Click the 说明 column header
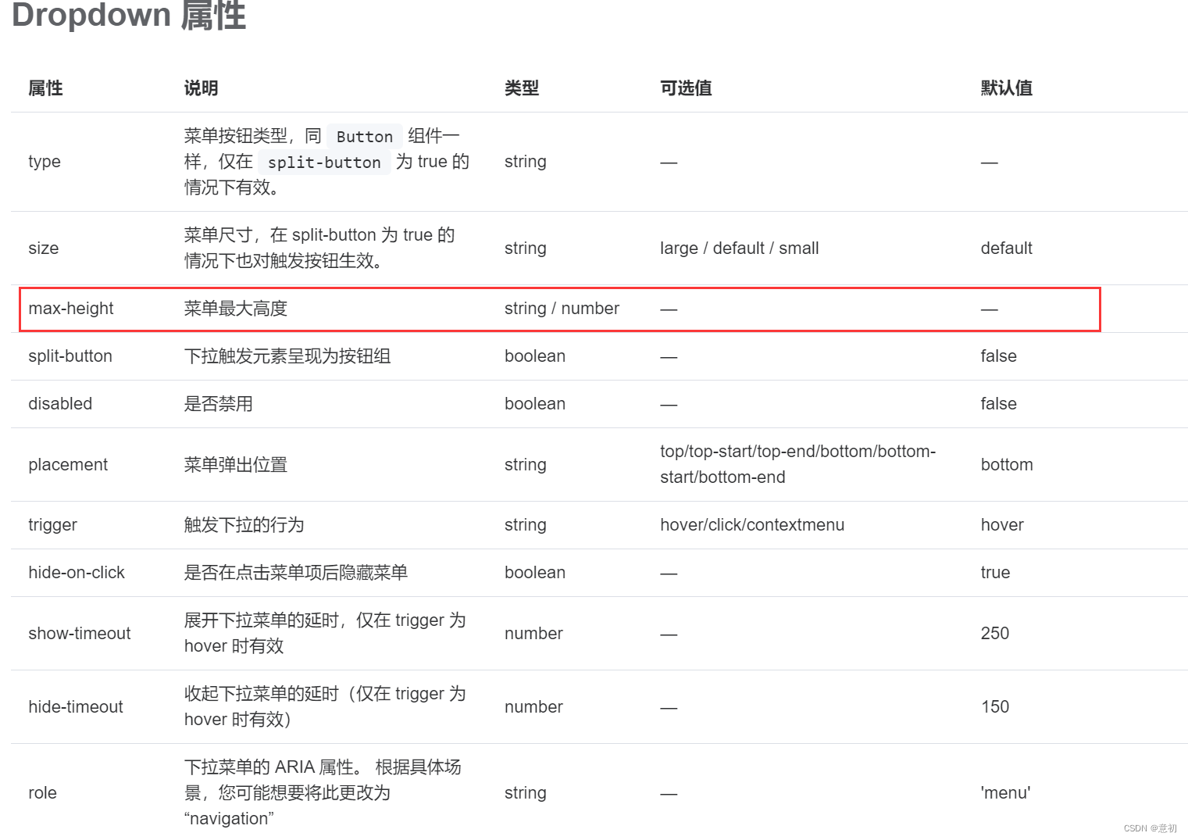Viewport: 1188px width, 840px height. [x=200, y=88]
